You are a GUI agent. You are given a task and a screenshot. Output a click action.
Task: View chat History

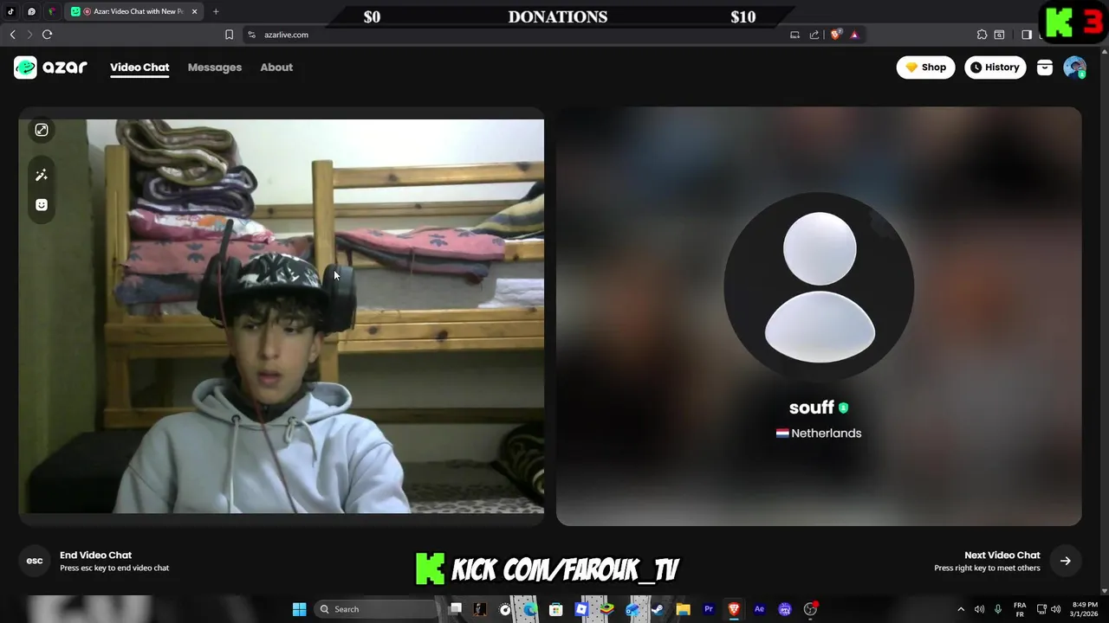coord(995,67)
